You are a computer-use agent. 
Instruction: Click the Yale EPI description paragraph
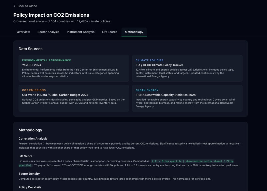pyautogui.click(x=70, y=73)
